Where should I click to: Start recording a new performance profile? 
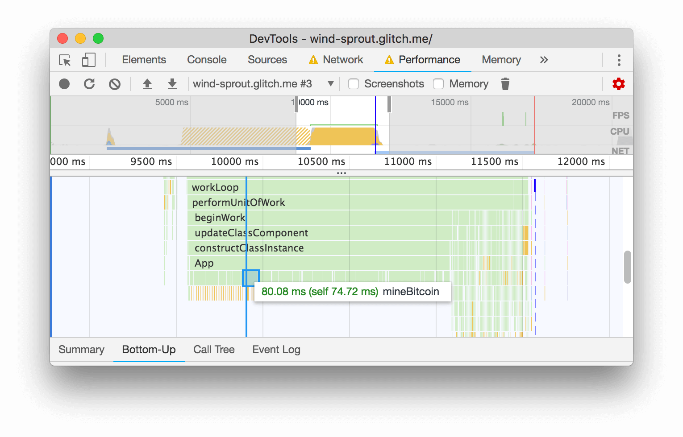pos(64,83)
